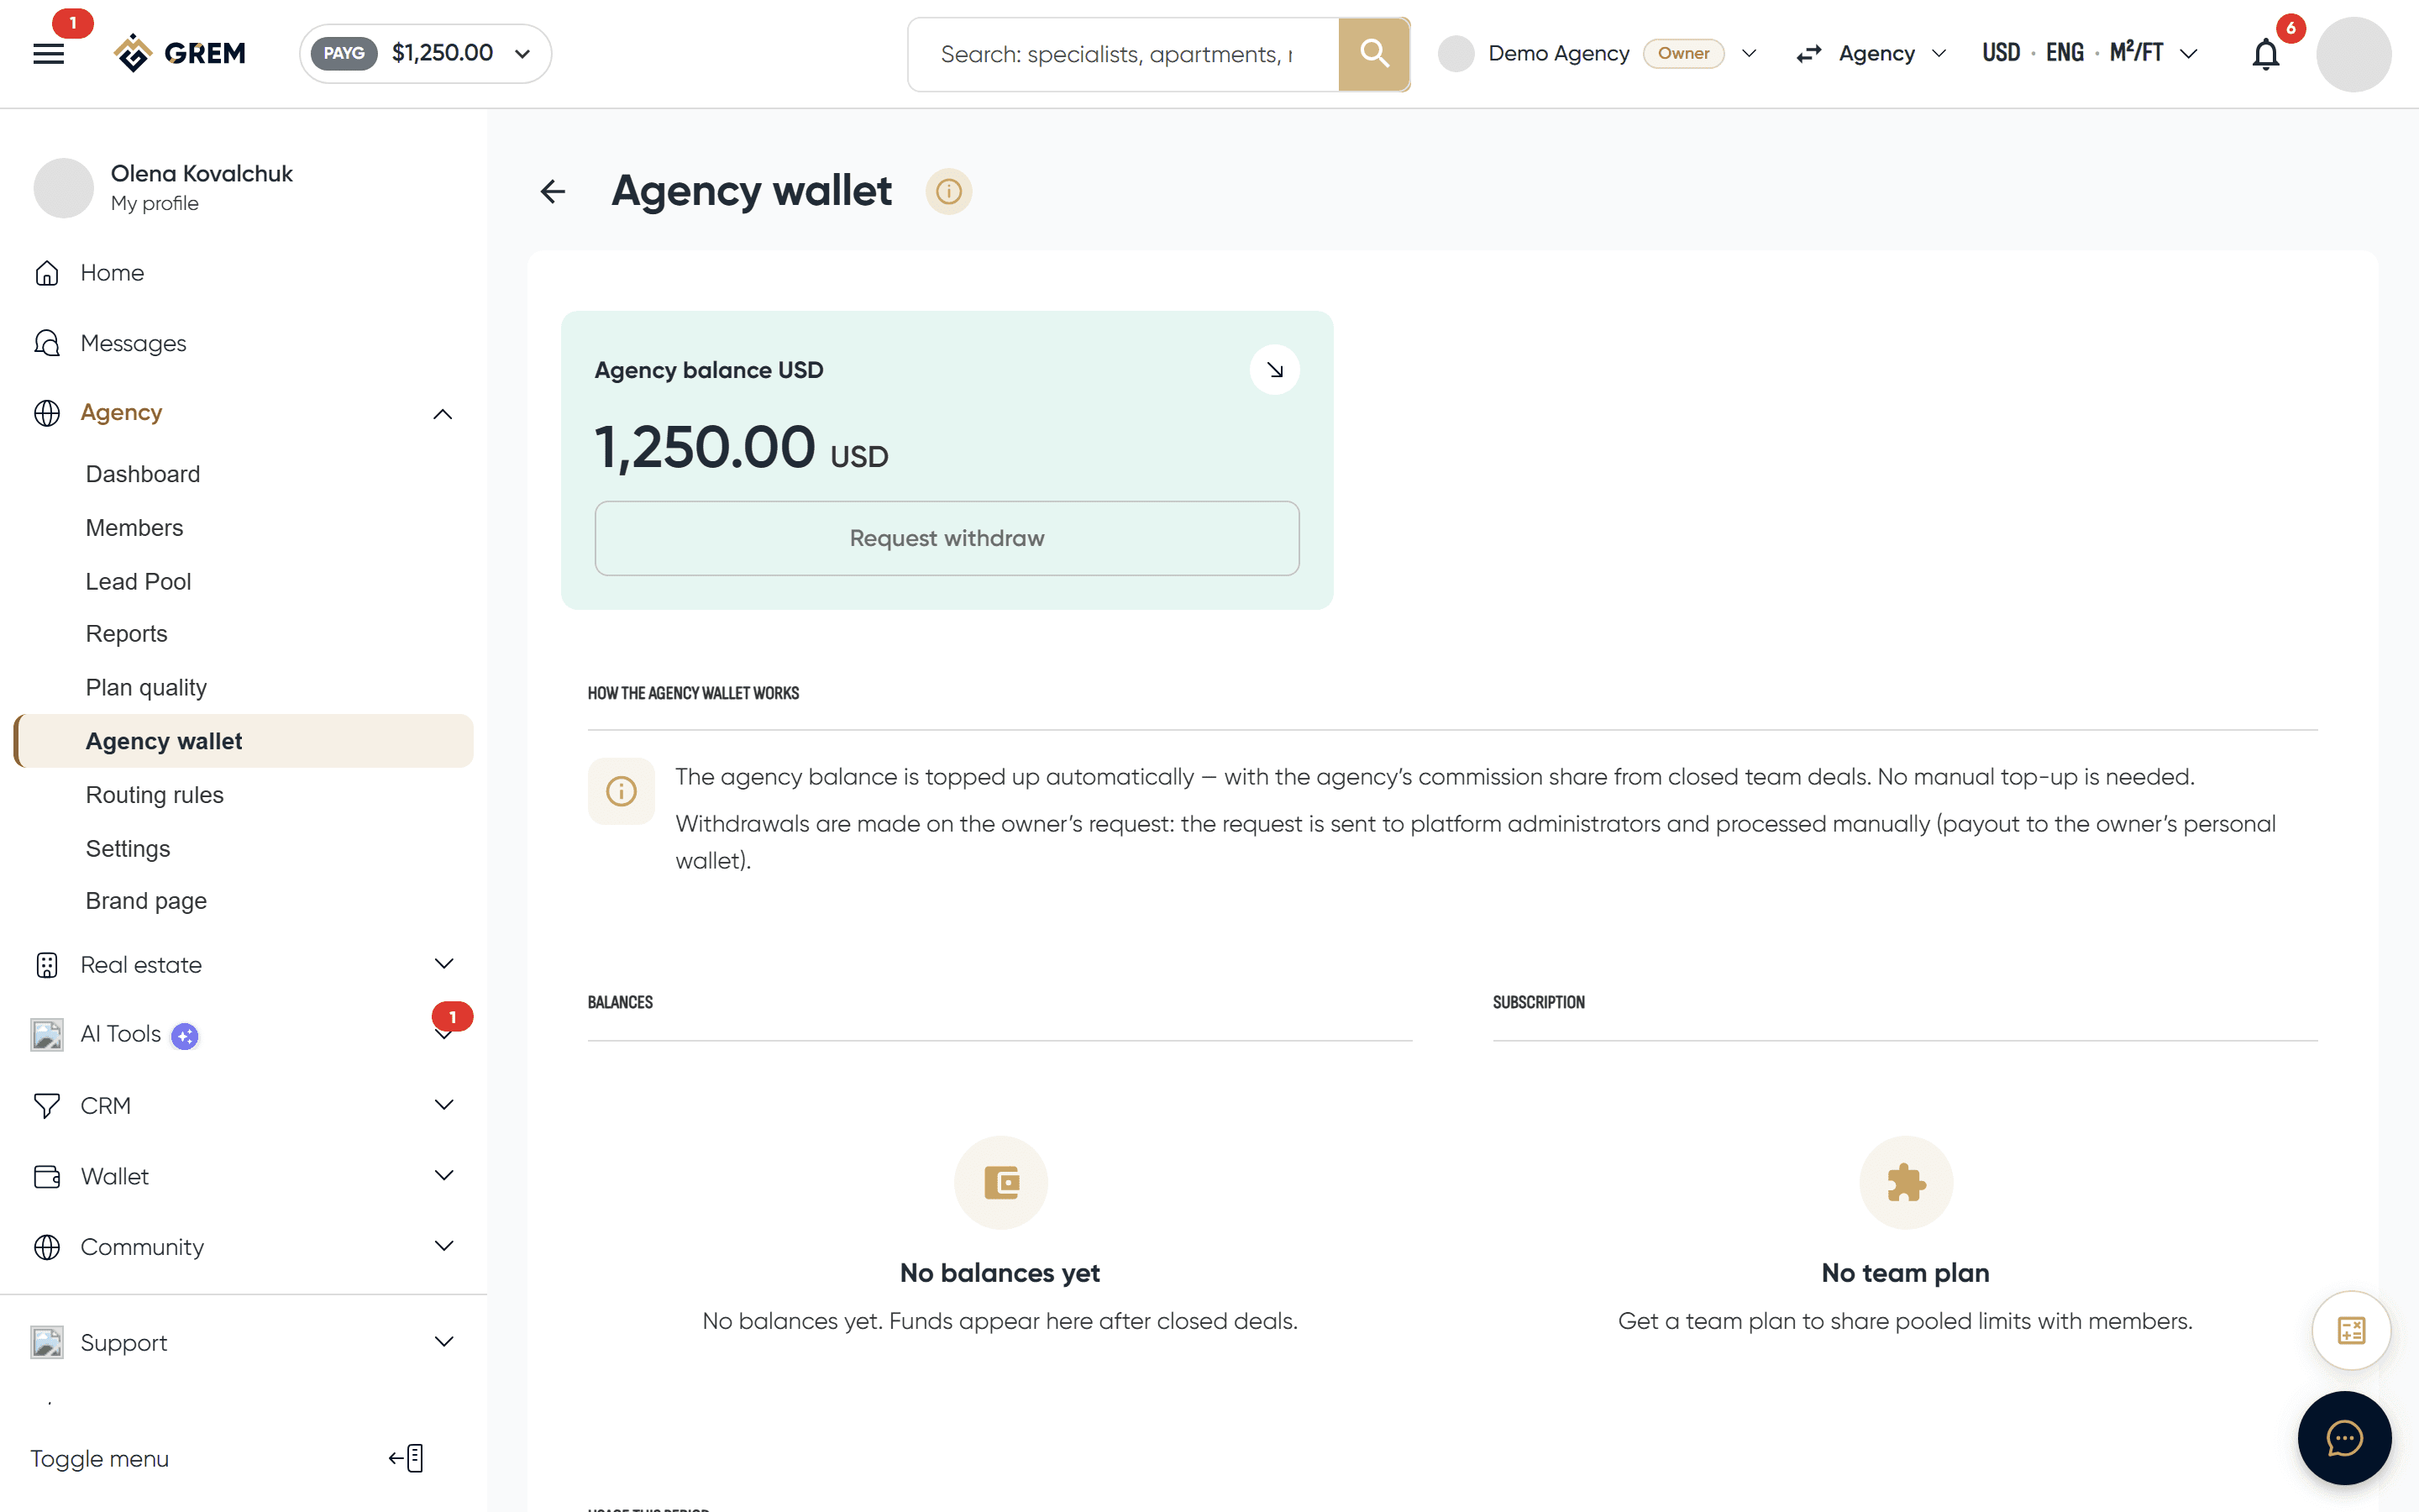
Task: Click the user avatar in top right
Action: tap(2353, 54)
